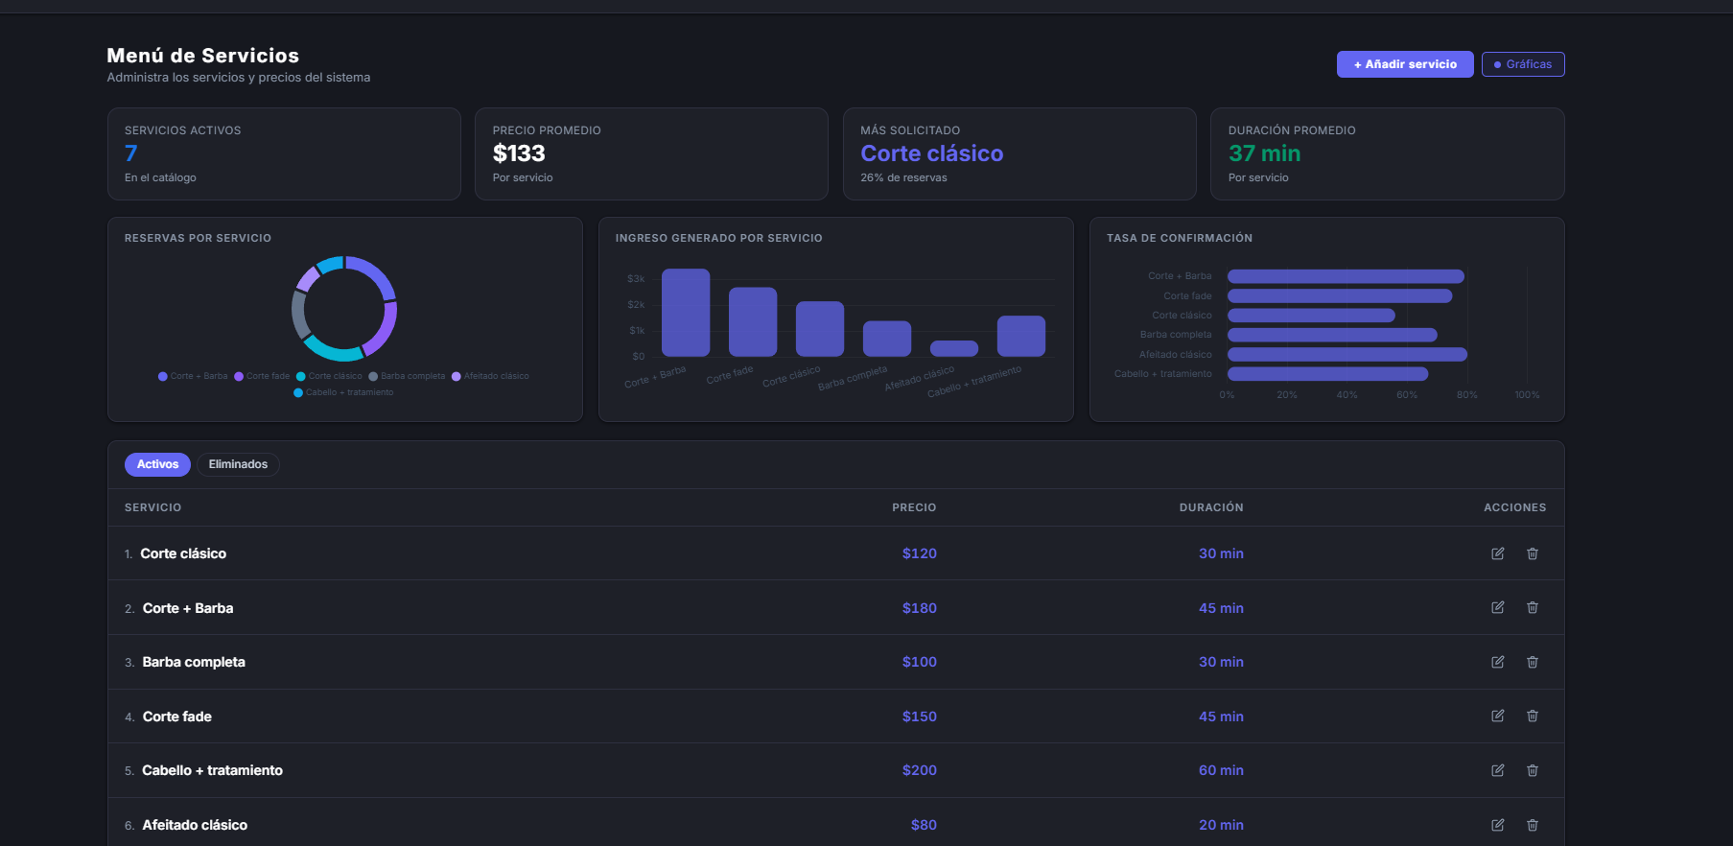This screenshot has height=846, width=1733.
Task: Edit the Corte fade row
Action: tap(1497, 716)
